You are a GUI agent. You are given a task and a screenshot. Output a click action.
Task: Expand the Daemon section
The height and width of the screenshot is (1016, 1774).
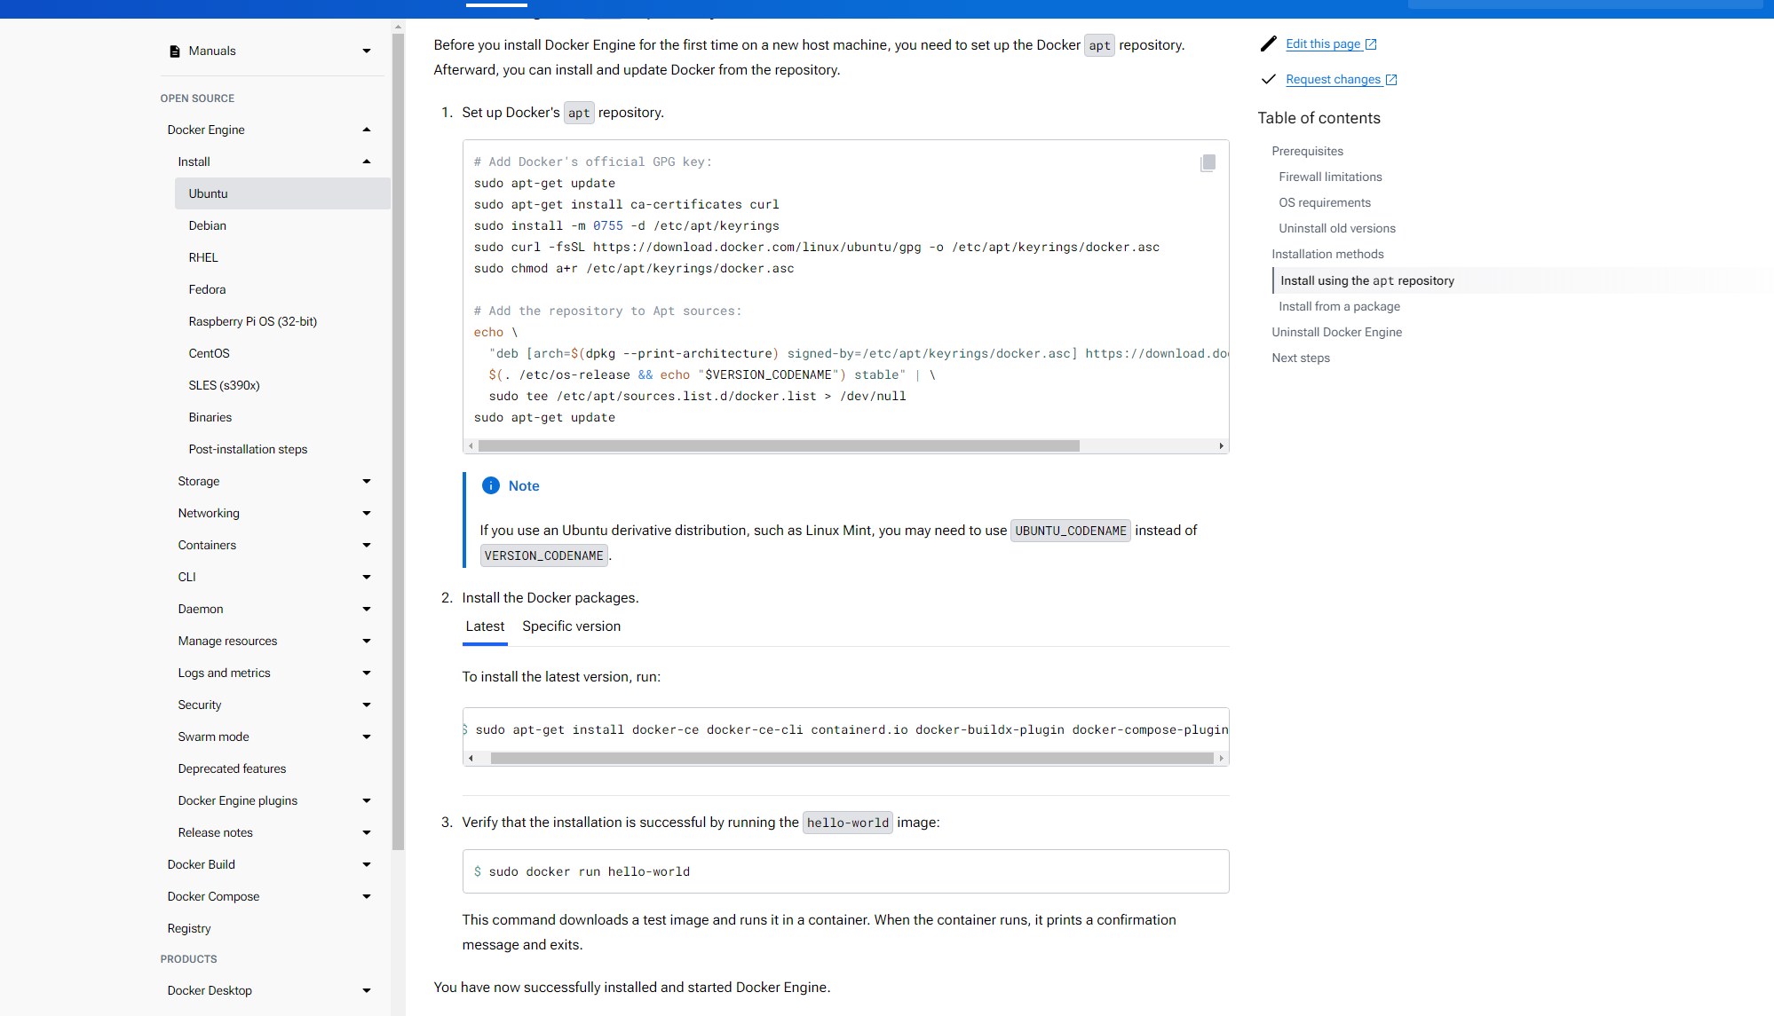(367, 609)
